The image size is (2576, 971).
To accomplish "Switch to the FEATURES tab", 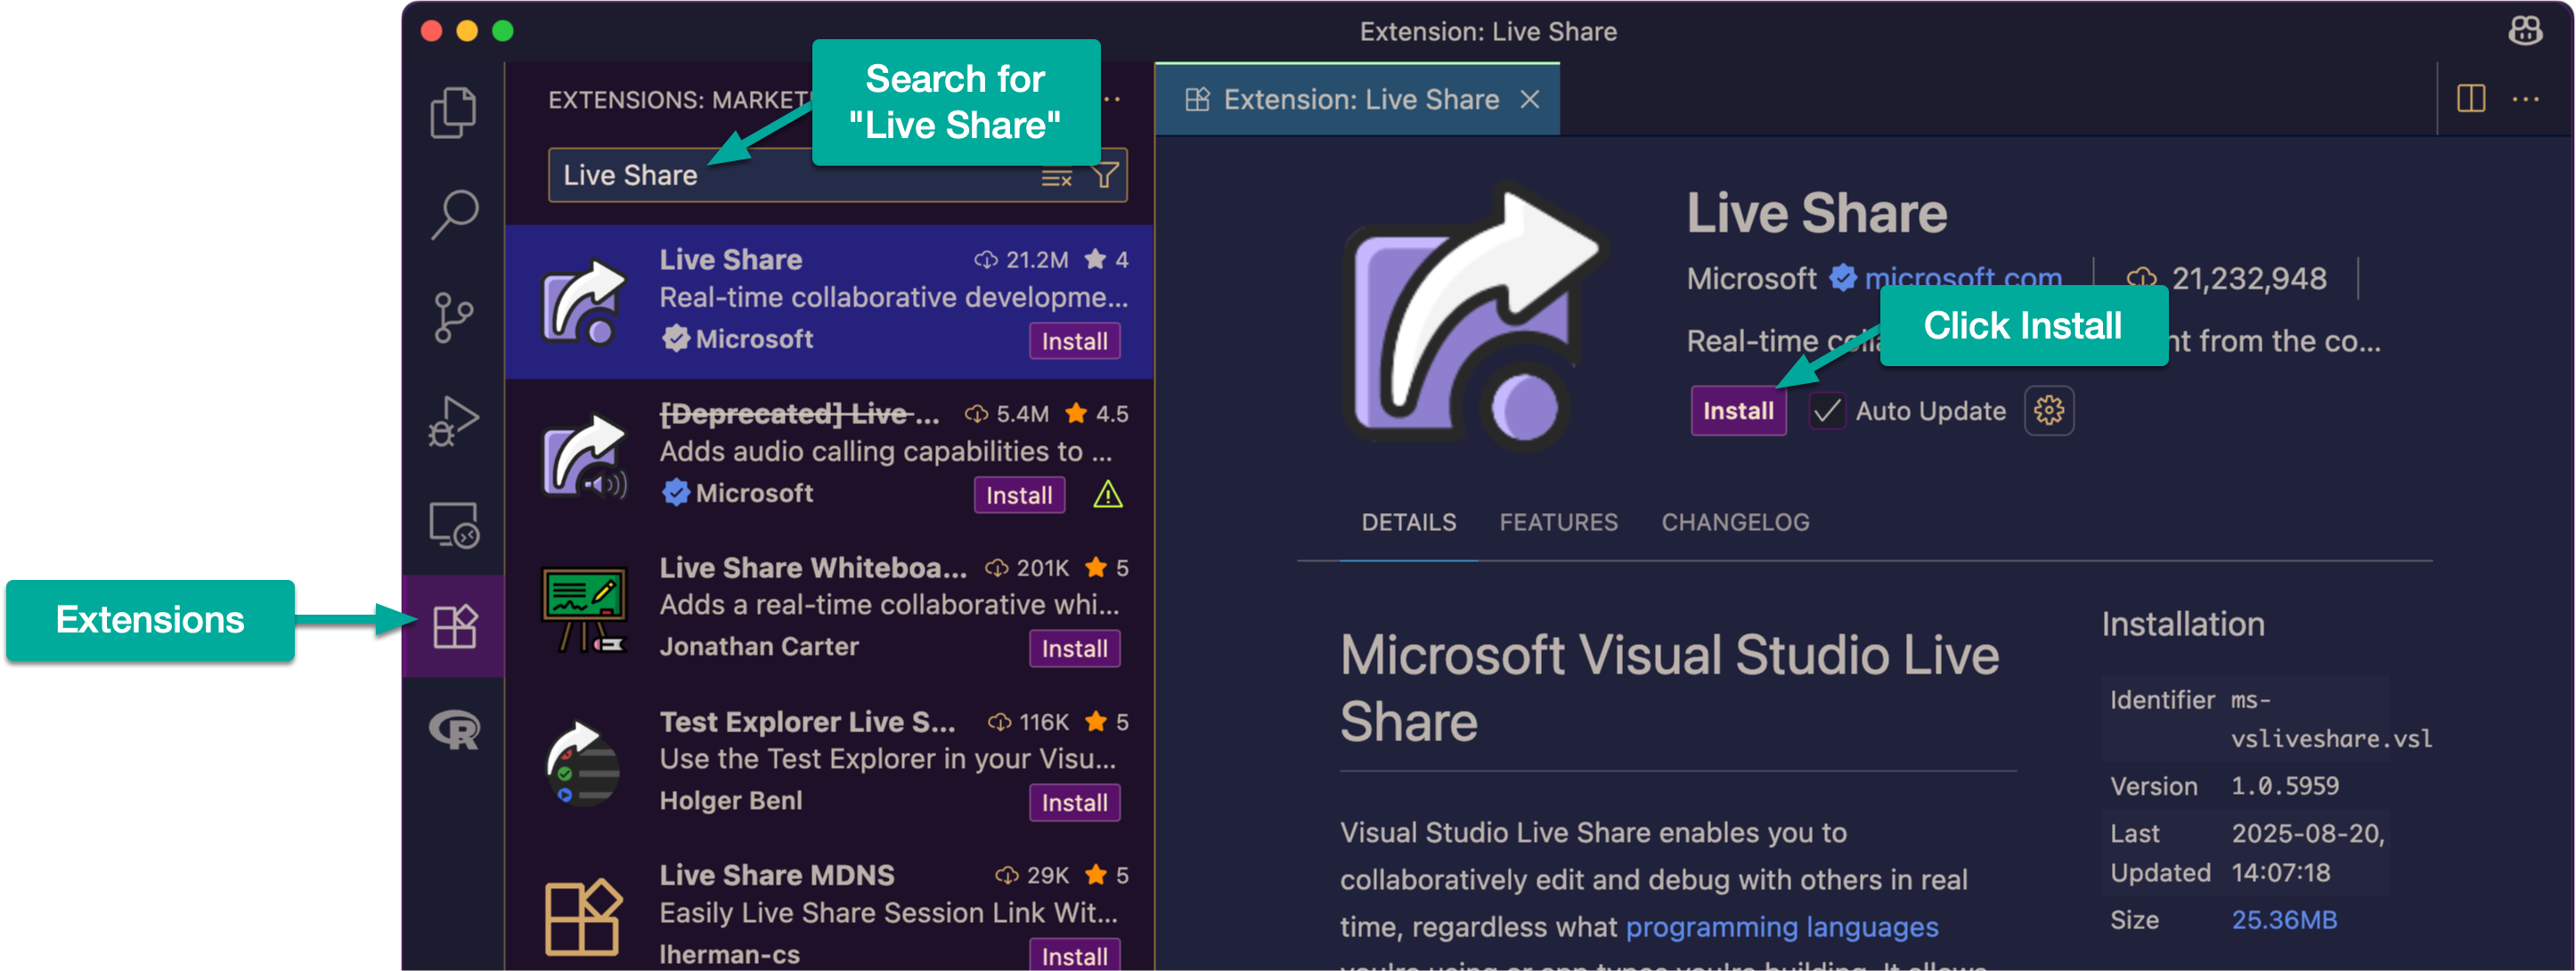I will pos(1558,522).
